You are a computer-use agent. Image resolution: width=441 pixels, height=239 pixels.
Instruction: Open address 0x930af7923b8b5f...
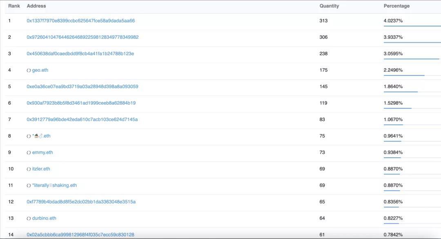coord(81,103)
